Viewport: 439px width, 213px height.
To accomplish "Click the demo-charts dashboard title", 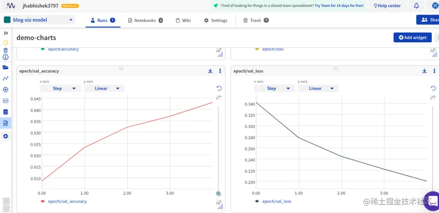I will (36, 38).
